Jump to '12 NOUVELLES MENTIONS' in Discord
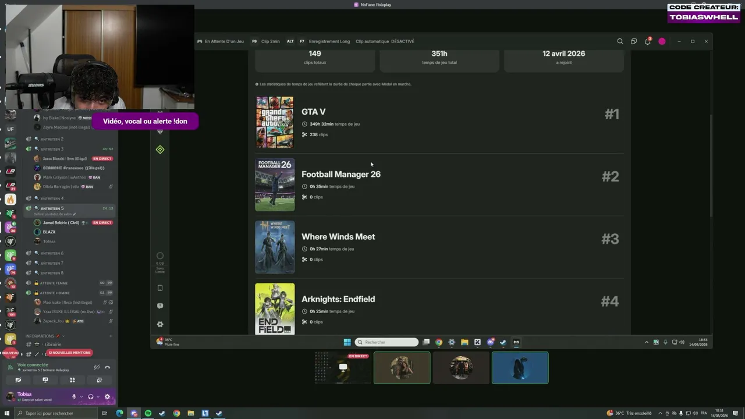The image size is (745, 419). click(70, 353)
